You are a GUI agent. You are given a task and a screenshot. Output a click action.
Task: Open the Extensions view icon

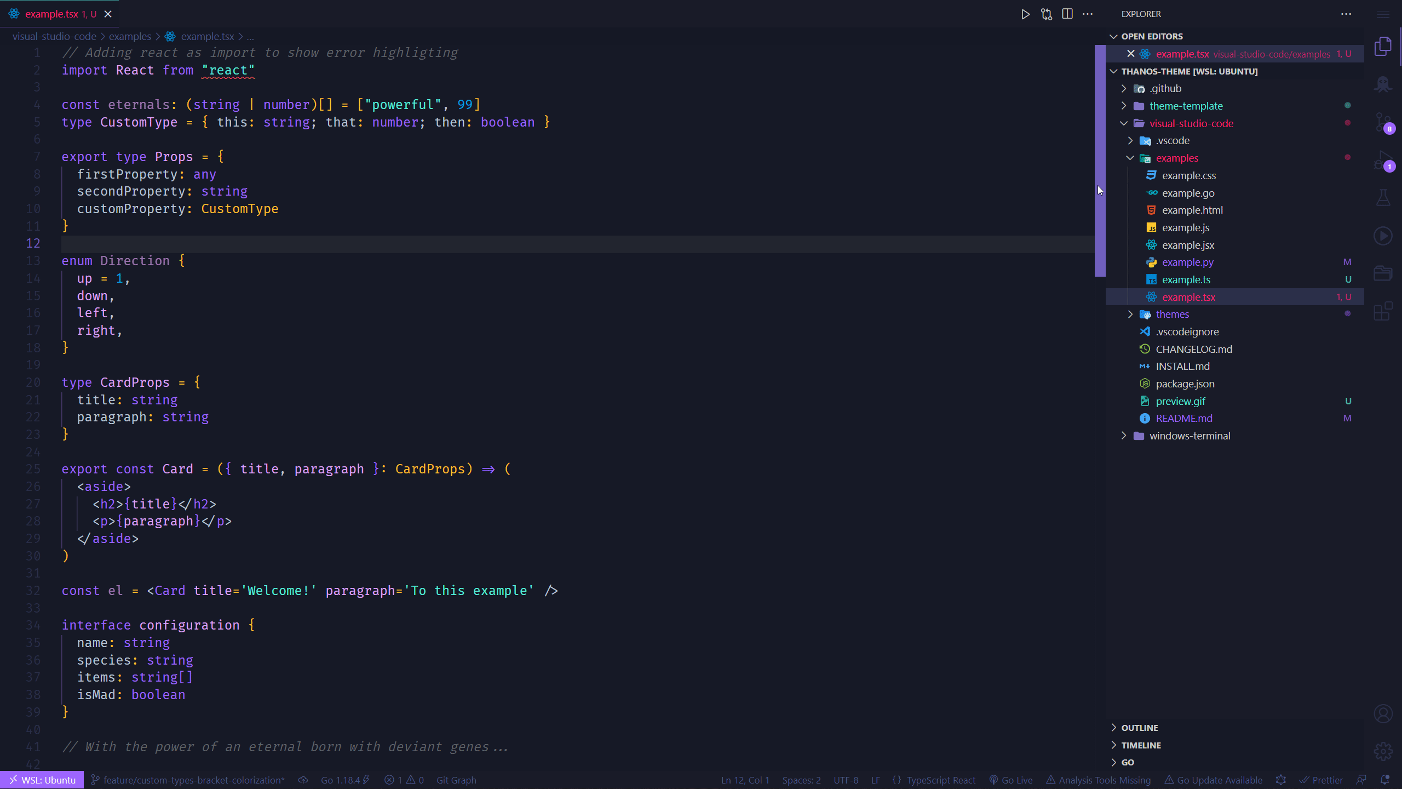(1383, 311)
